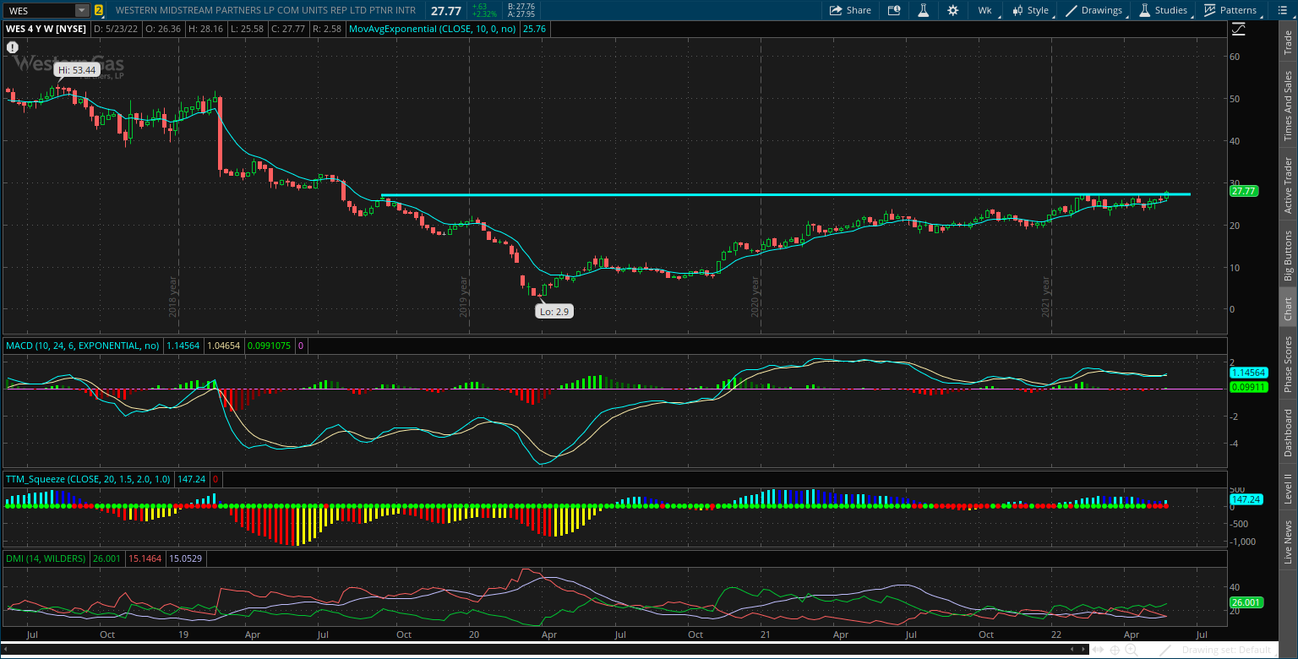Click the WES symbol input field
Screen dimensions: 1298x659
point(39,10)
